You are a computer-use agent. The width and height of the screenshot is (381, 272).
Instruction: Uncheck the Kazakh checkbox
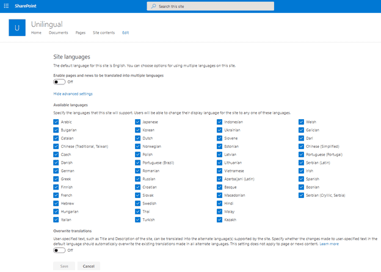pos(219,219)
